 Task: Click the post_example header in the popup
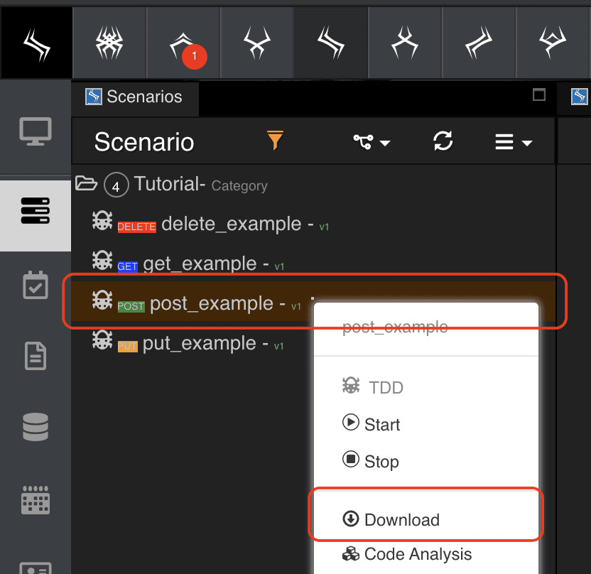point(395,326)
